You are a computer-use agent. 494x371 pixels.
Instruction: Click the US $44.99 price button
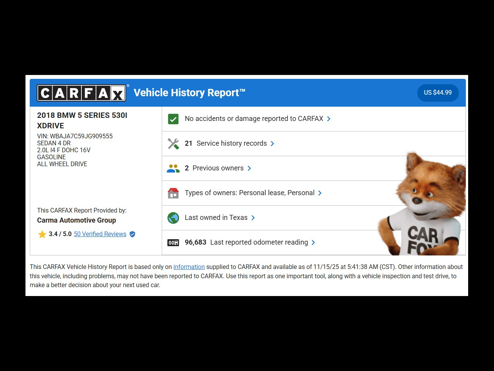438,93
